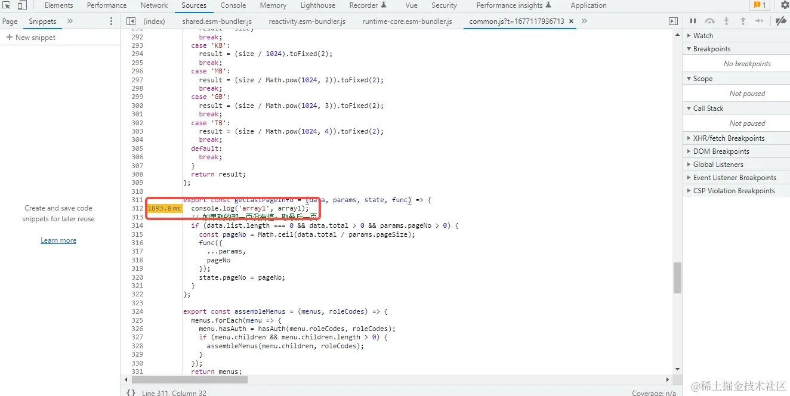Click editor scroll up arrow
This screenshot has width=790, height=396.
click(677, 34)
